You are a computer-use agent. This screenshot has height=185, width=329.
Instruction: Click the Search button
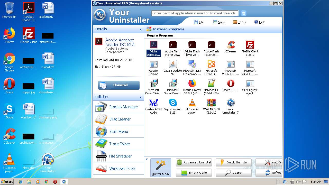point(234,173)
